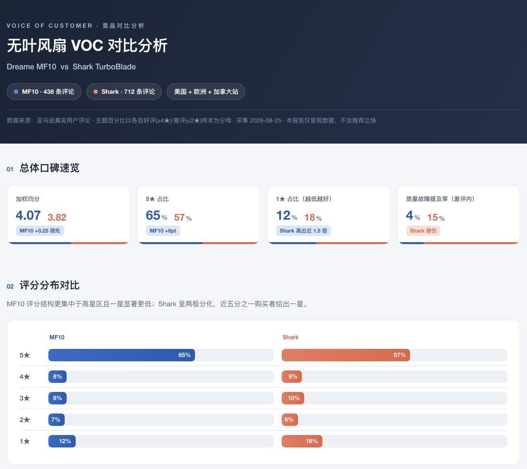527x469 pixels.
Task: Click the Shark 5★ bar showing 57%
Action: (346, 355)
